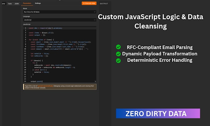
Task: Switch to the Table view tab
Action: coord(10,4)
